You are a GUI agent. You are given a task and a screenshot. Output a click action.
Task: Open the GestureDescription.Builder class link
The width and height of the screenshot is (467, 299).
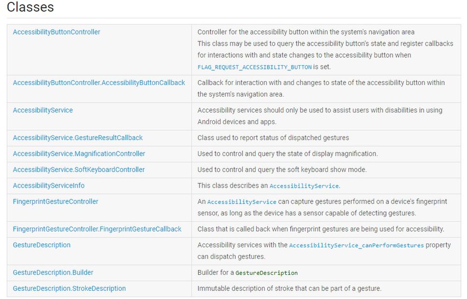coord(53,272)
